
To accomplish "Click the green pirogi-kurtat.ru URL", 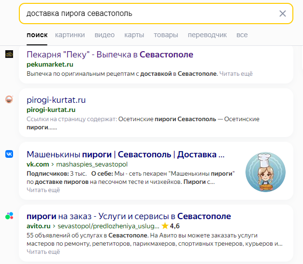I will (x=51, y=110).
